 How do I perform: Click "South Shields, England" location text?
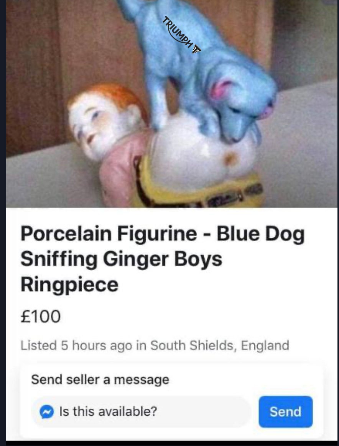[220, 345]
